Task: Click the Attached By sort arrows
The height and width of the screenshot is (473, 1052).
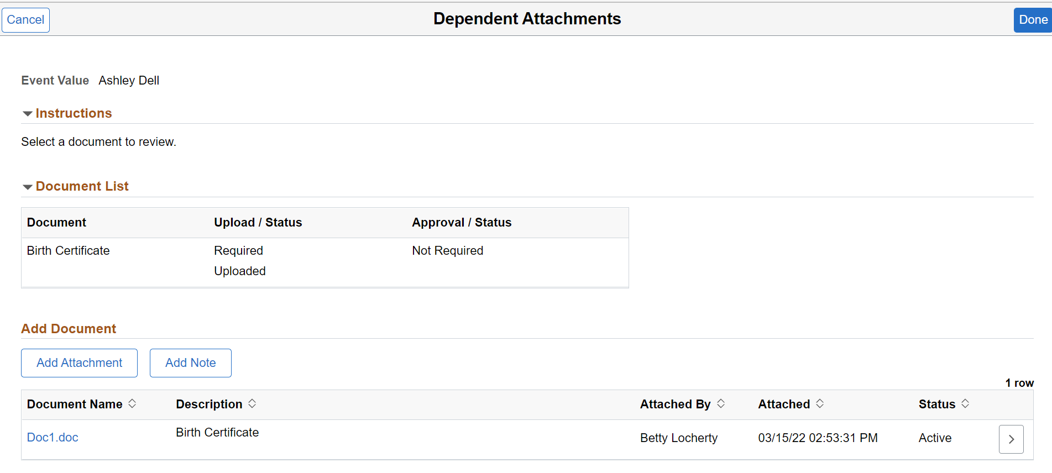Action: coord(721,404)
